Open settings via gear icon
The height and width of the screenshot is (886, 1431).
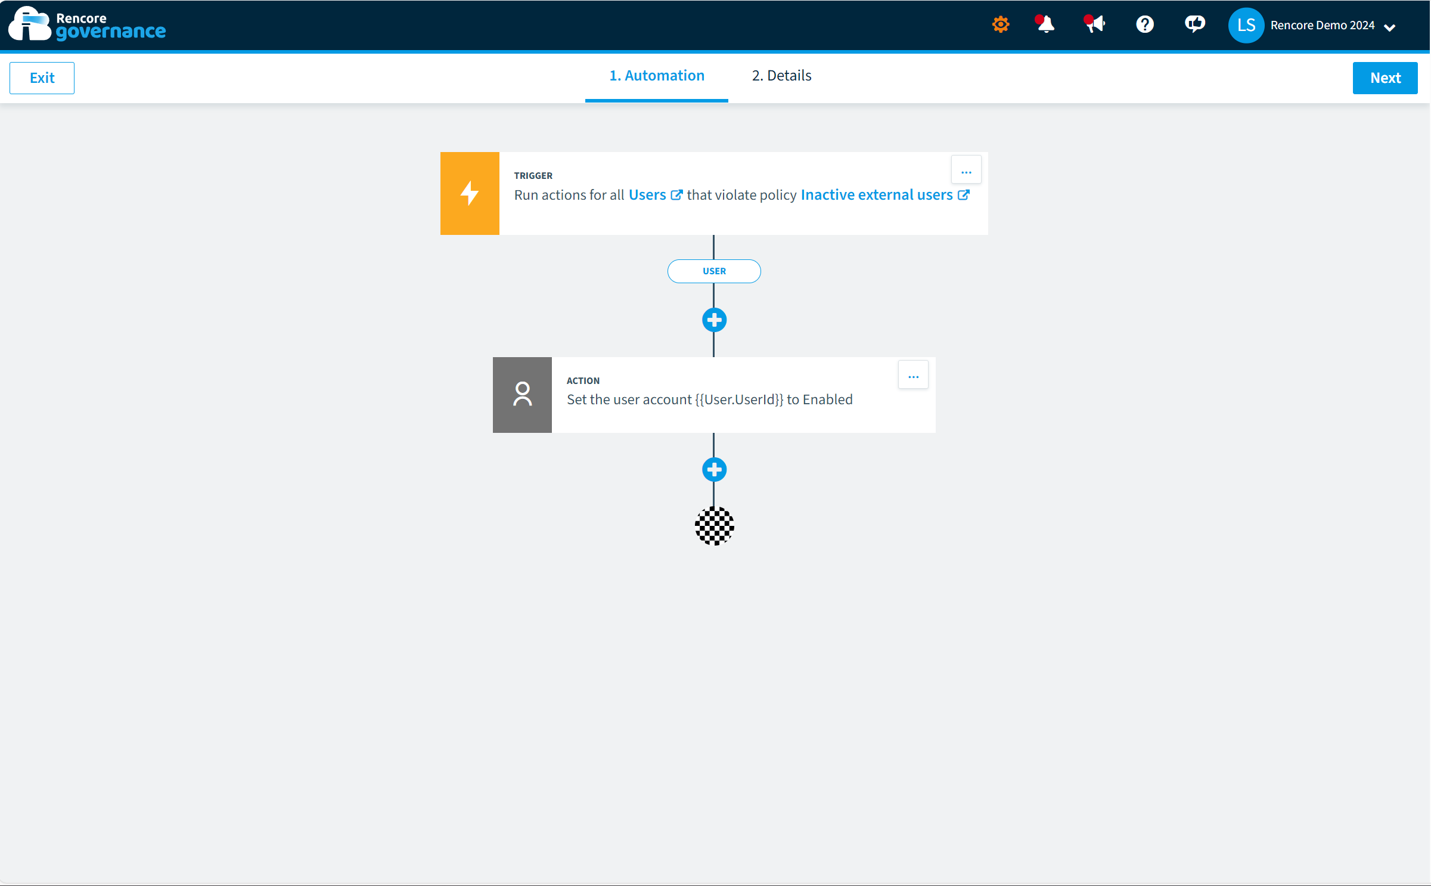999,26
